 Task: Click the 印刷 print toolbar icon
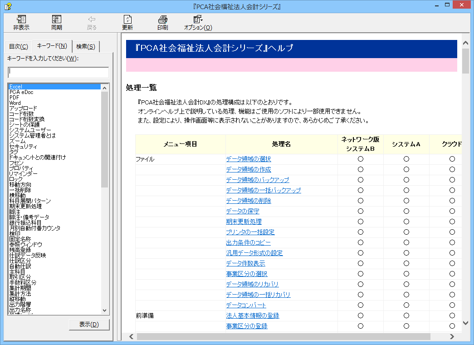pyautogui.click(x=163, y=20)
